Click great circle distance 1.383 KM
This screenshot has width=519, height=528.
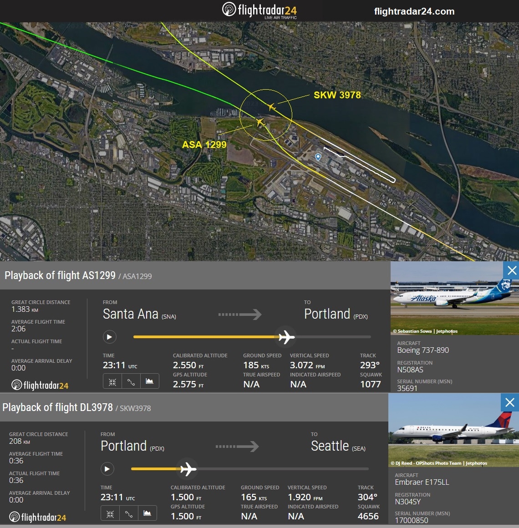pyautogui.click(x=25, y=309)
